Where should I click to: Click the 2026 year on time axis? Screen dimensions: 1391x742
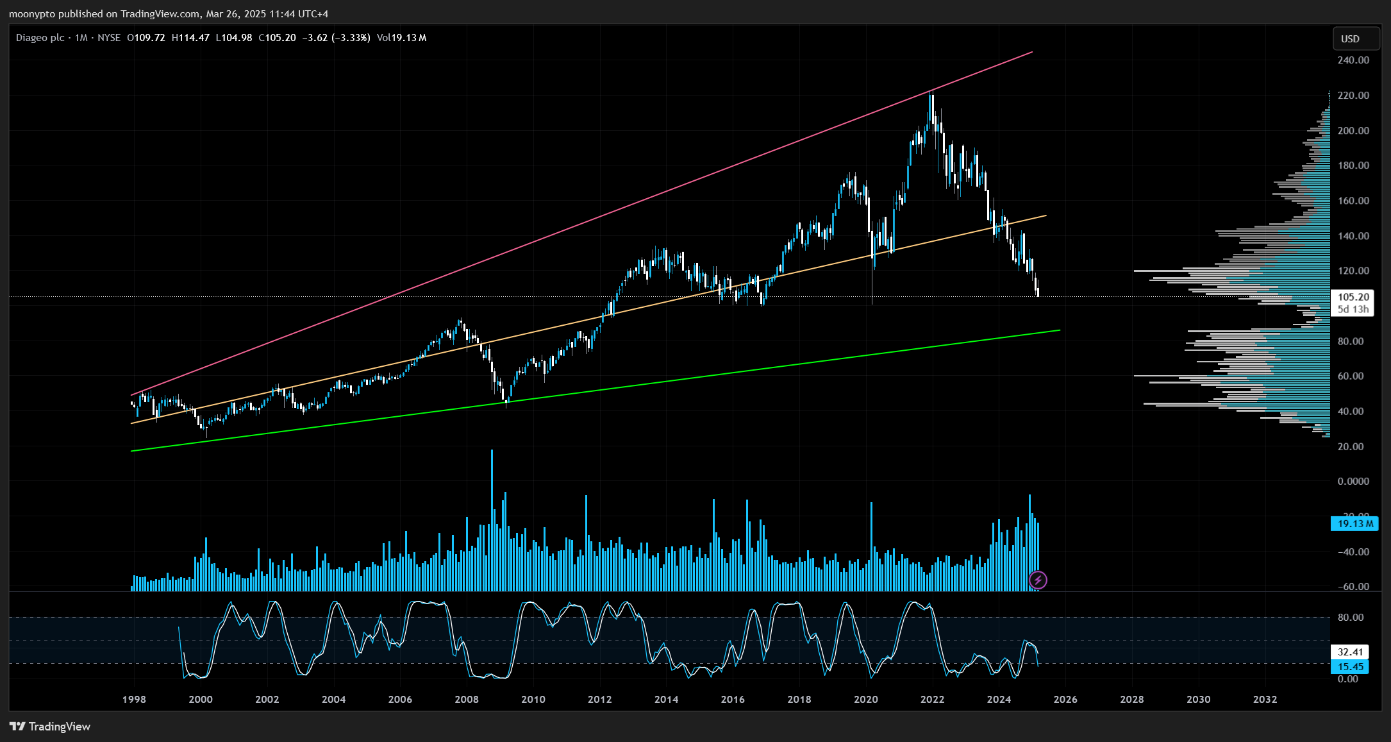click(1065, 700)
